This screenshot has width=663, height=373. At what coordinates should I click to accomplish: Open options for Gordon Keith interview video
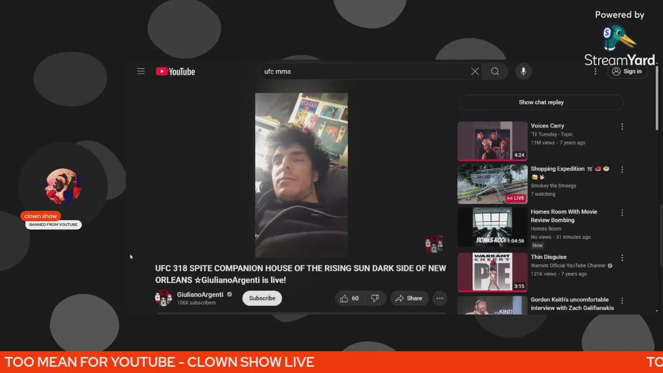point(622,300)
